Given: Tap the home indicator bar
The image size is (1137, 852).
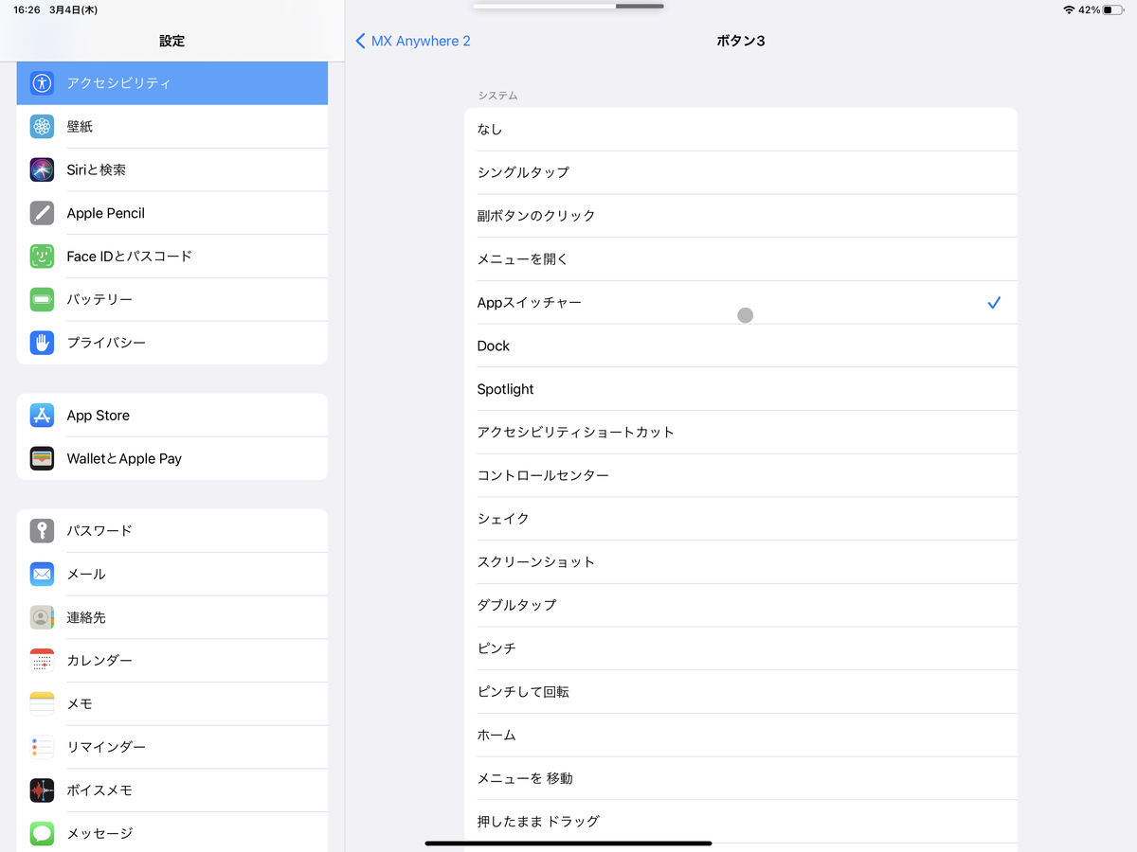Looking at the screenshot, I should click(x=568, y=843).
